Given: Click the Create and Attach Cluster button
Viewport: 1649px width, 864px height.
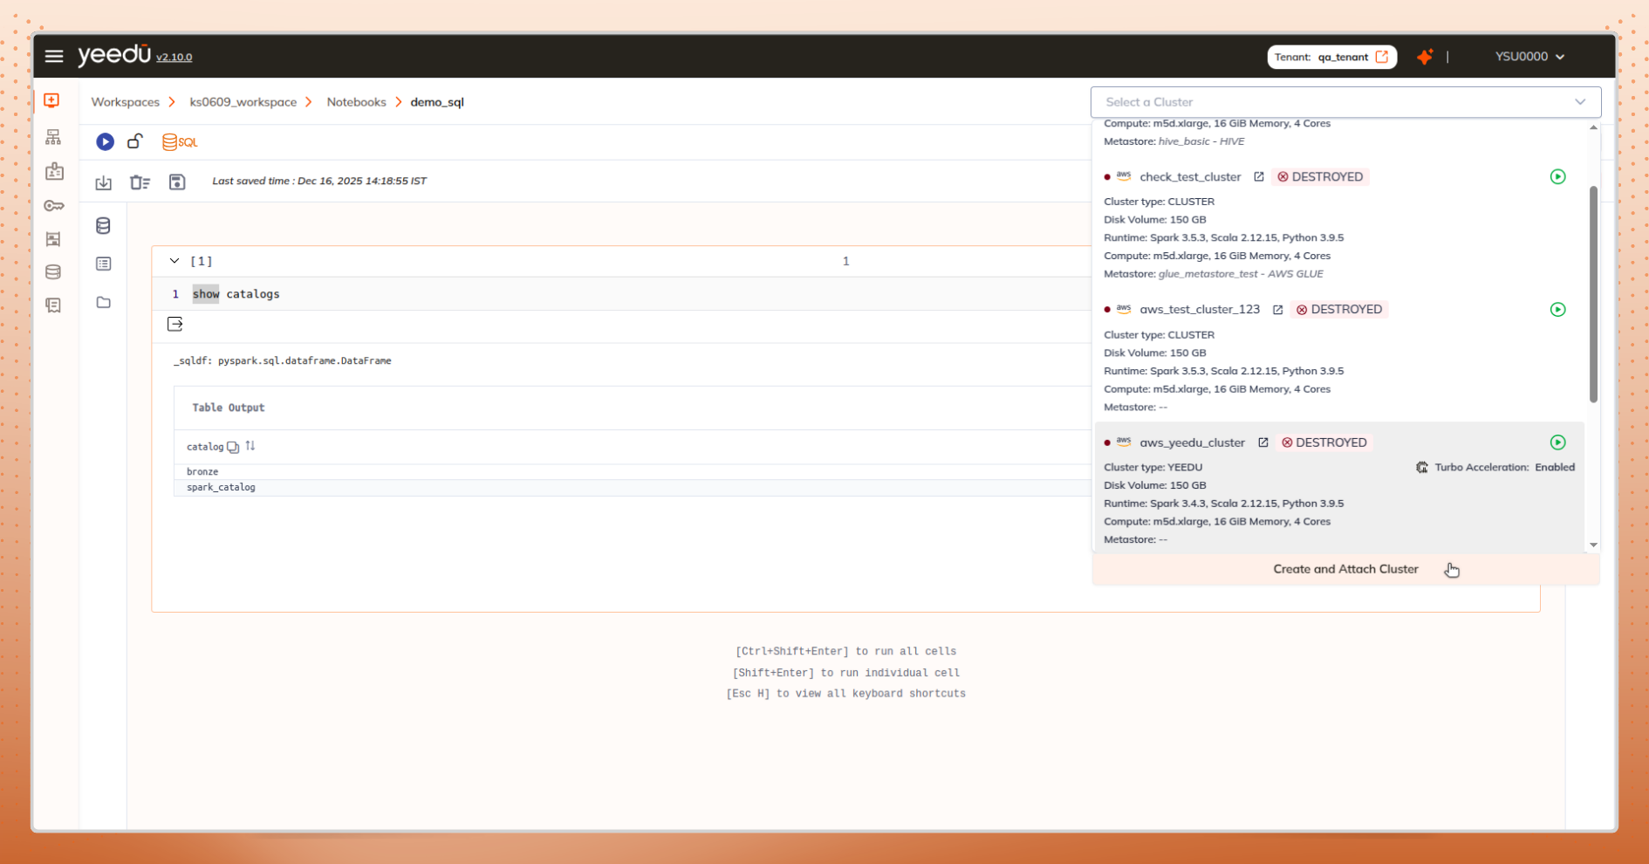Looking at the screenshot, I should (1345, 569).
